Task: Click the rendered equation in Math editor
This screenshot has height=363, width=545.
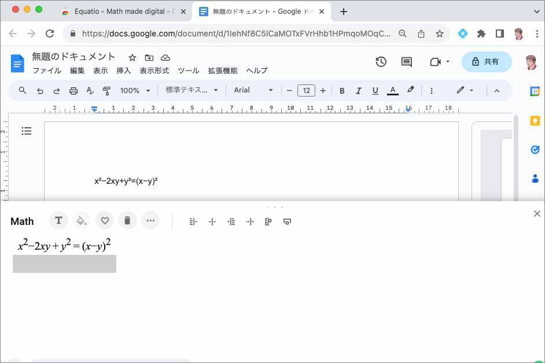Action: tap(64, 246)
